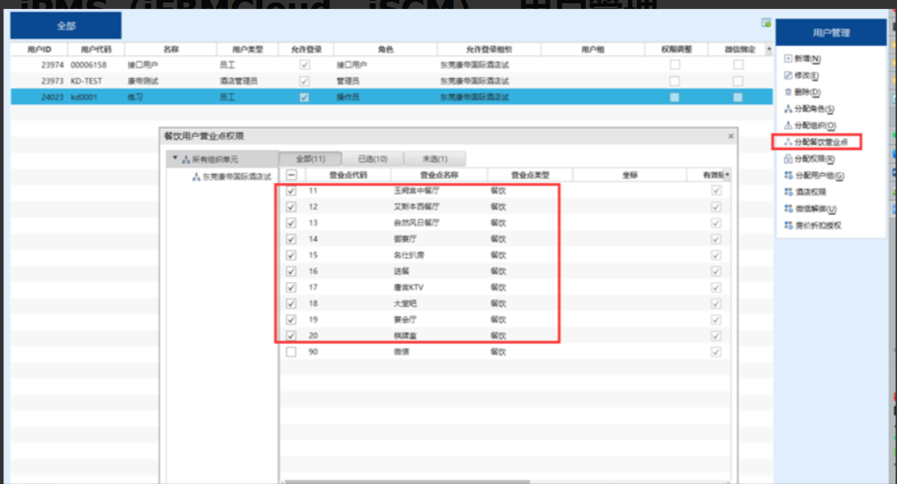The width and height of the screenshot is (897, 484).
Task: Click the 新增 (add user) icon
Action: [788, 59]
